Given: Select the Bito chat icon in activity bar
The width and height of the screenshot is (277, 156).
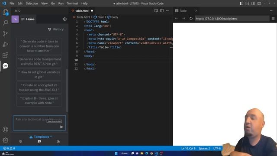Looking at the screenshot, I should tap(5, 66).
